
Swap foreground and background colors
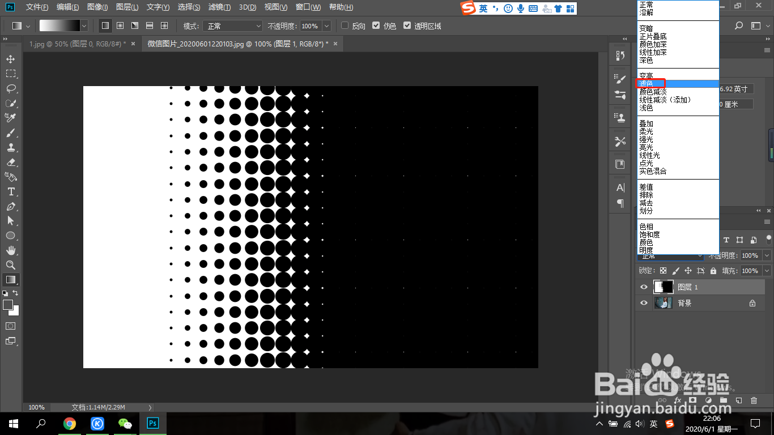click(15, 293)
